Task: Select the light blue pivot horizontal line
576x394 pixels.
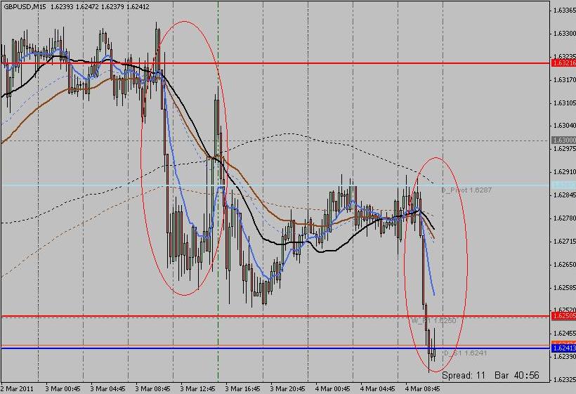Action: [275, 185]
